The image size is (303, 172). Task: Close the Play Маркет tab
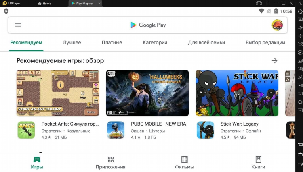99,4
